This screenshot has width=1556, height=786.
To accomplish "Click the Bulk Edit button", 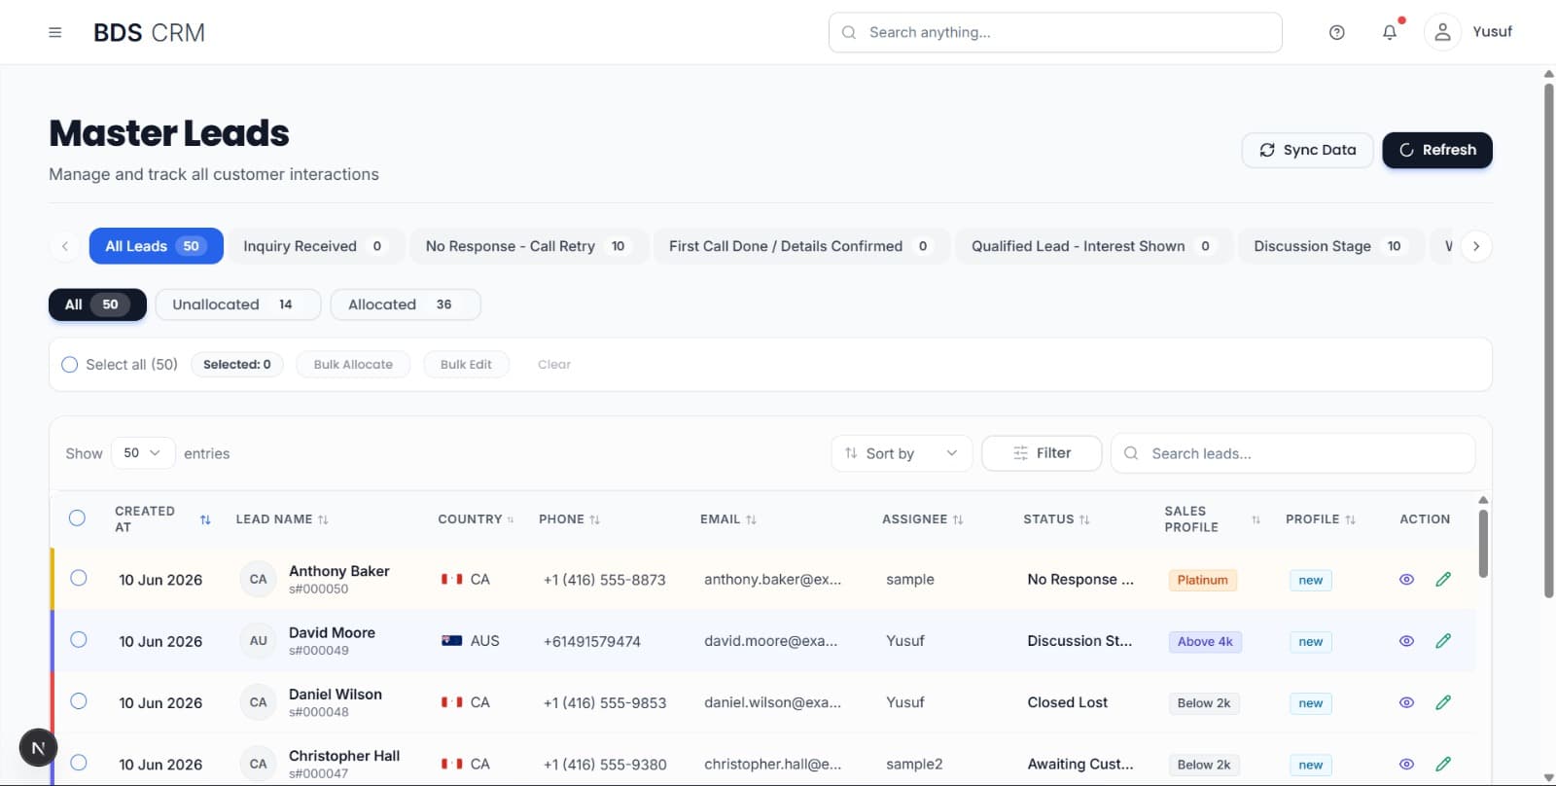I will point(466,365).
